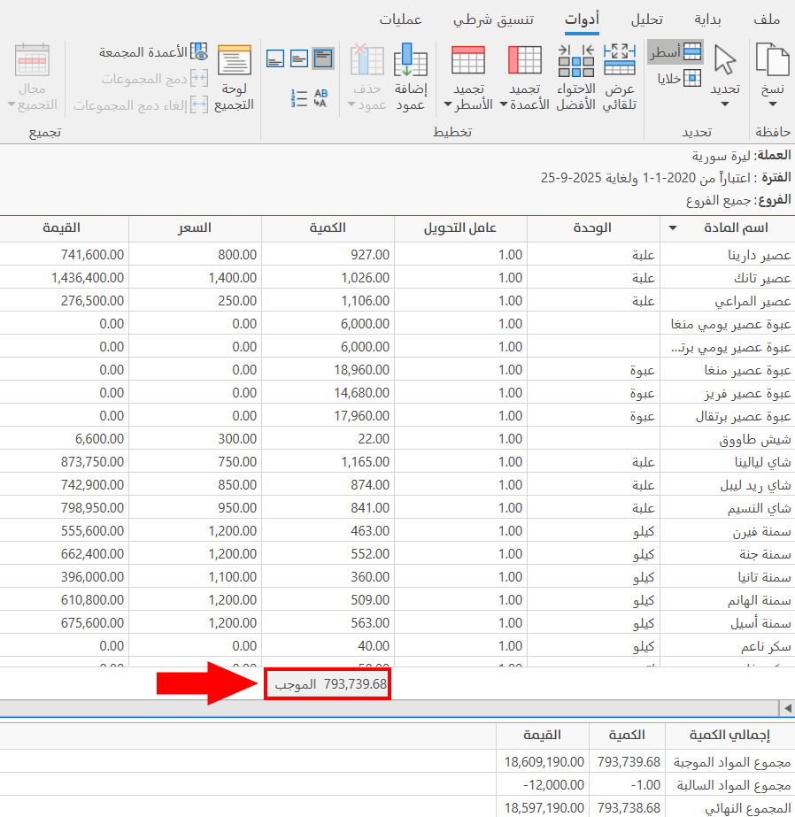Select the تحديد arrow cursor icon
This screenshot has height=817, width=795.
[726, 58]
